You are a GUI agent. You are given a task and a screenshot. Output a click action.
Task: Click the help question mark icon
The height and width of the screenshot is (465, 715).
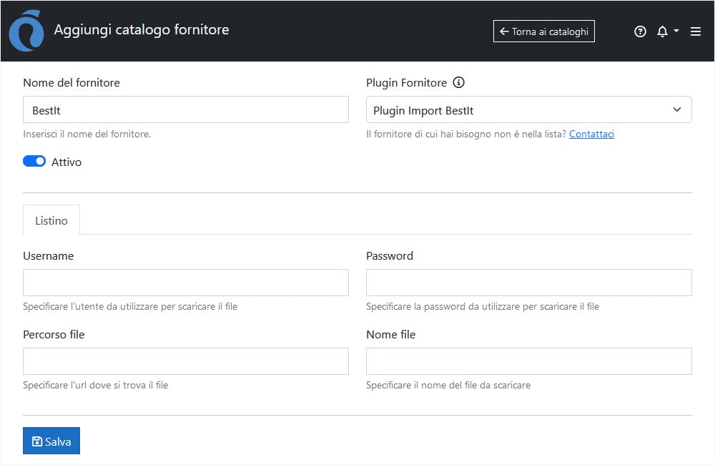(x=640, y=31)
